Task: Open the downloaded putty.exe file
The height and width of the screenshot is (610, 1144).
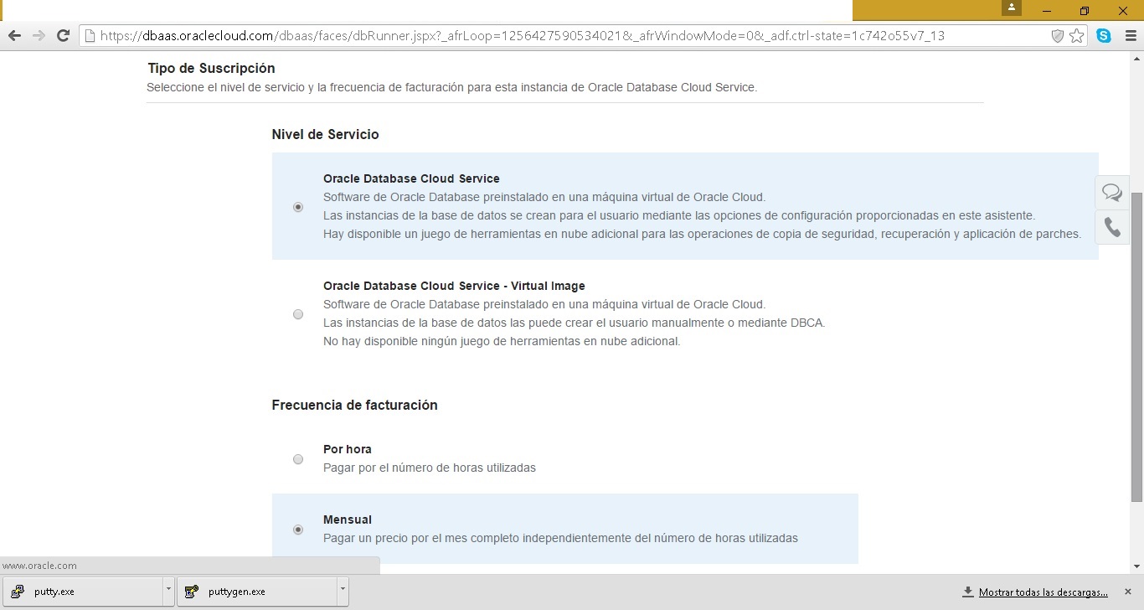Action: pyautogui.click(x=84, y=592)
